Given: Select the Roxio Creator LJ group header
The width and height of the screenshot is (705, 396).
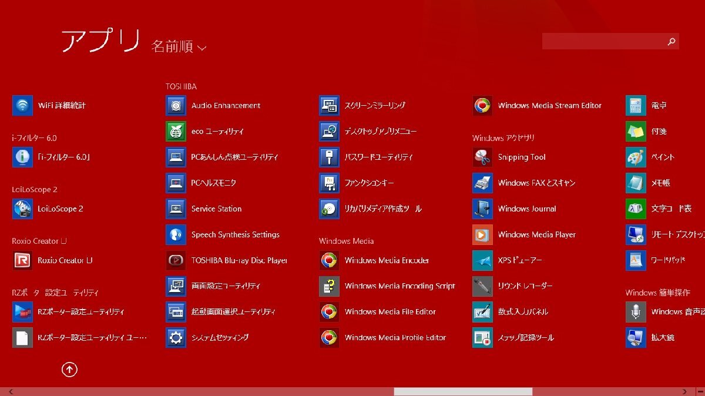Looking at the screenshot, I should click(x=39, y=241).
